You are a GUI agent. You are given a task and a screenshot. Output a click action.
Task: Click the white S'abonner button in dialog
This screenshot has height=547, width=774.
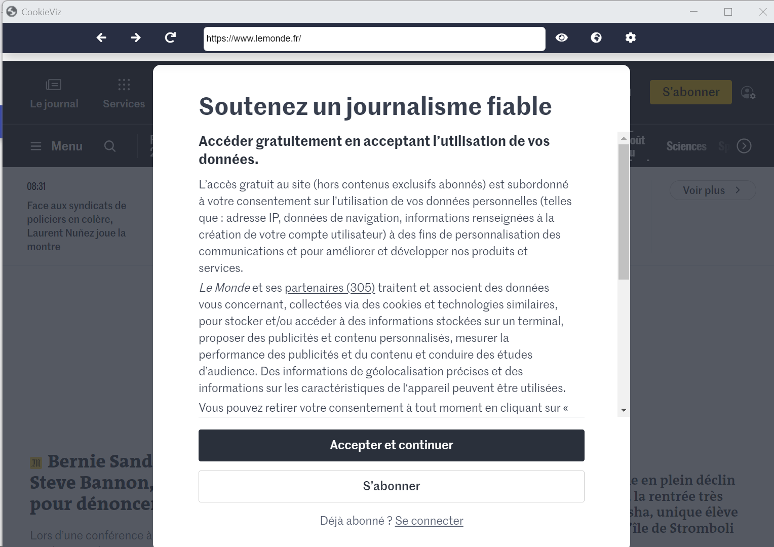pos(392,486)
